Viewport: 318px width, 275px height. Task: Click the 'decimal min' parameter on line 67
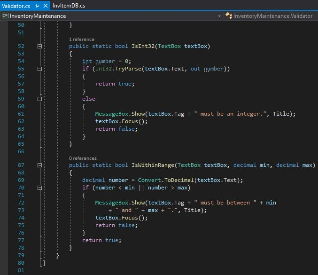(251, 165)
